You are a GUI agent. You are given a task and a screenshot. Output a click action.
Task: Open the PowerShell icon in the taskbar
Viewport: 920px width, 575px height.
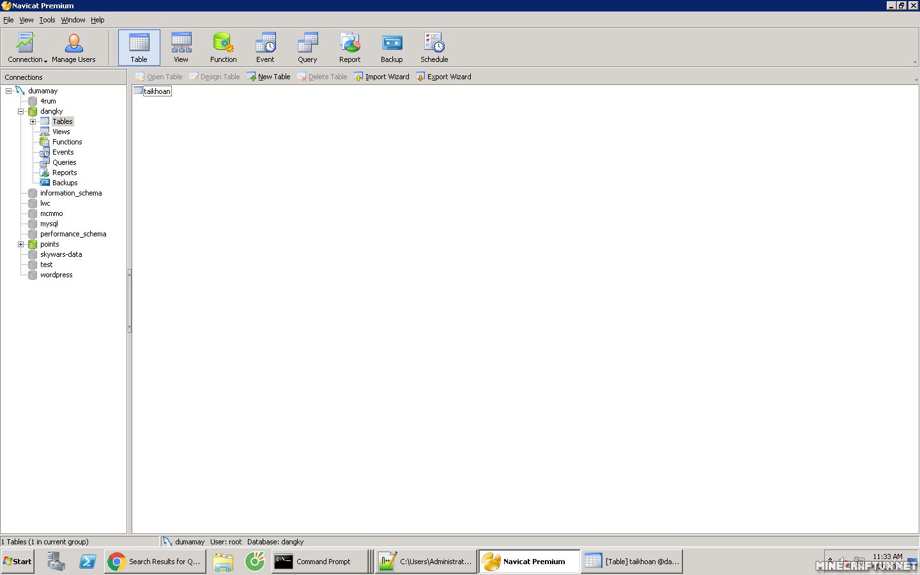(88, 562)
